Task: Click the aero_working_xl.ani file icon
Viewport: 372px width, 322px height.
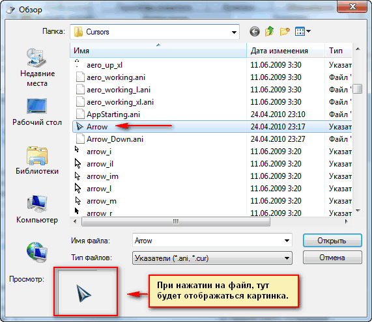Action: (x=80, y=102)
